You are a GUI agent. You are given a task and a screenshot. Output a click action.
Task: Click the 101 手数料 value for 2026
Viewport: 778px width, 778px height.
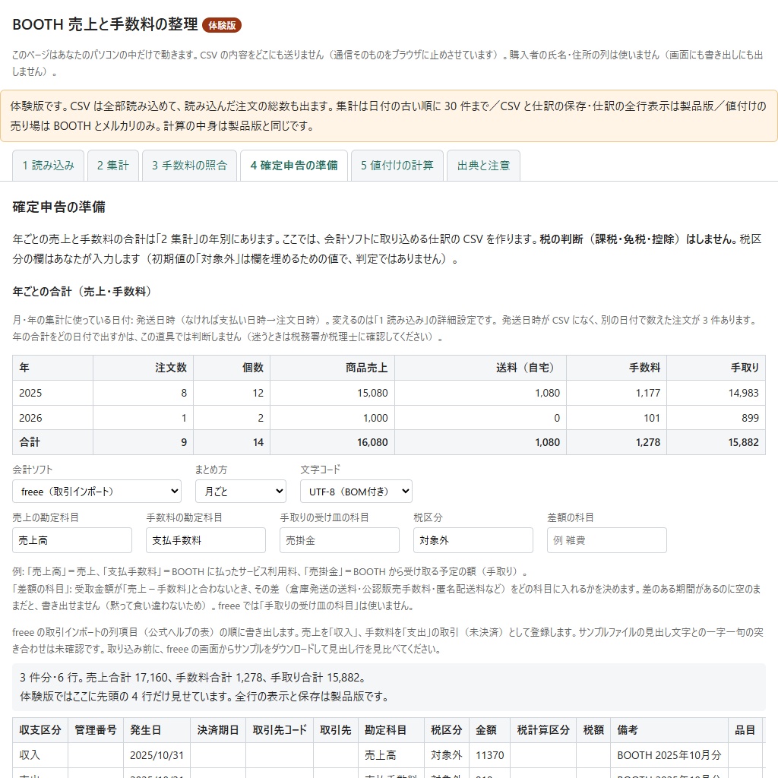617,418
